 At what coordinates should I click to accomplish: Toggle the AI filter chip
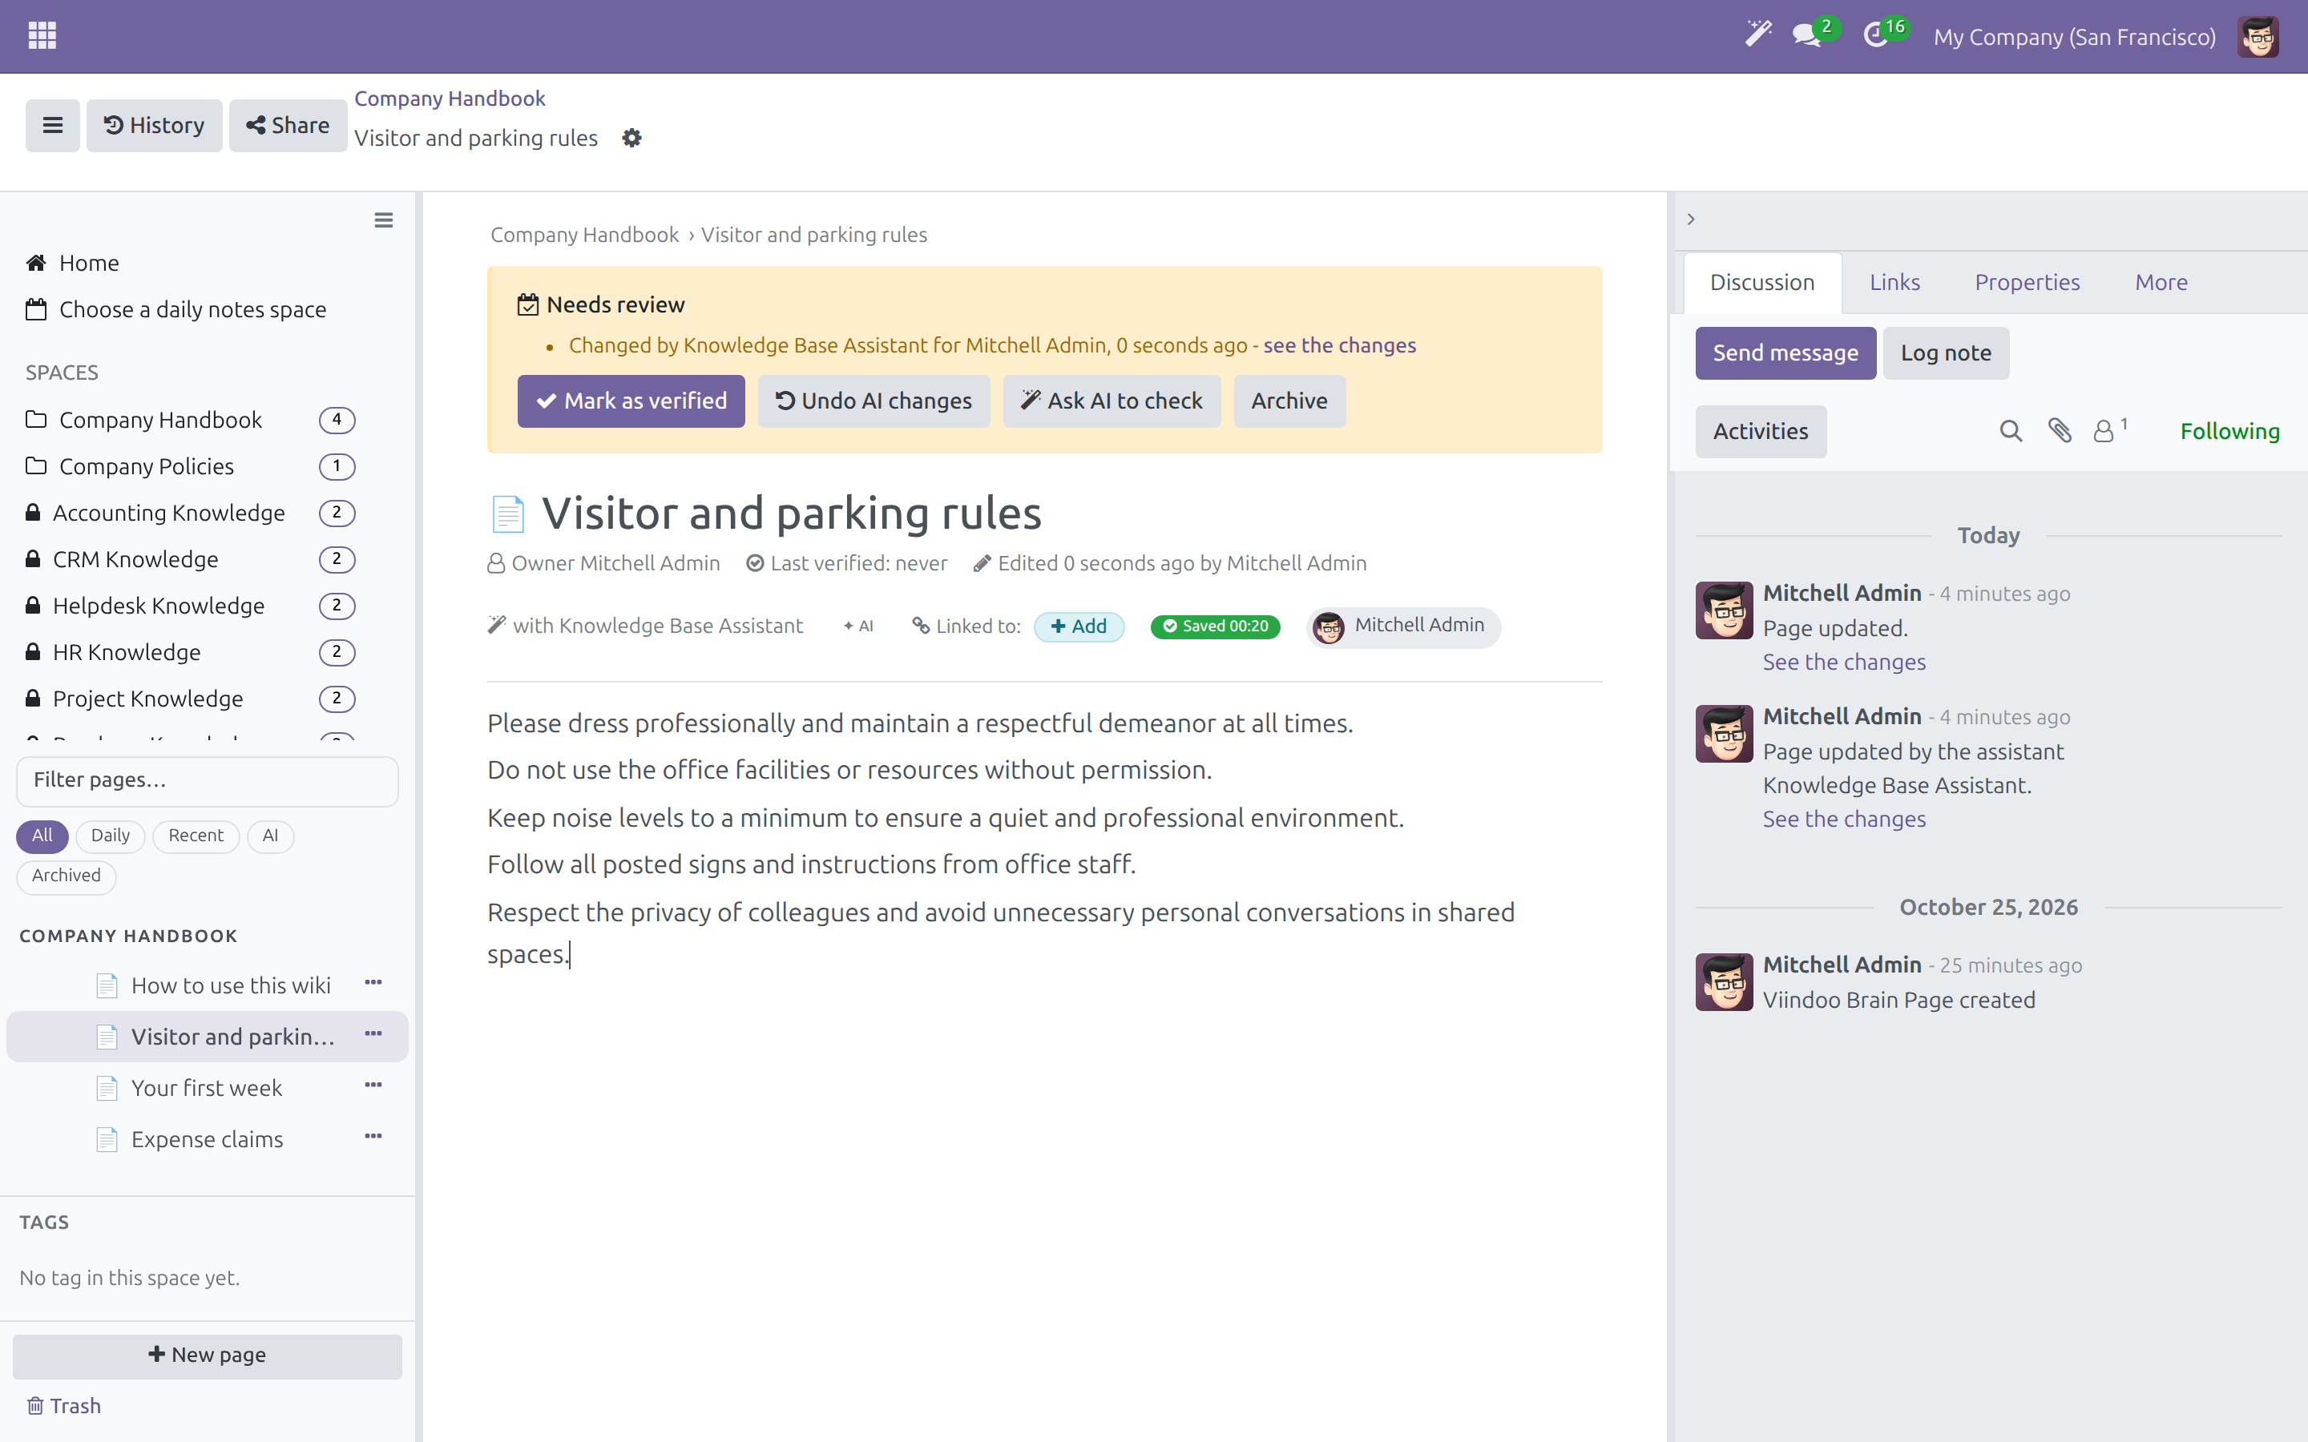(x=271, y=836)
